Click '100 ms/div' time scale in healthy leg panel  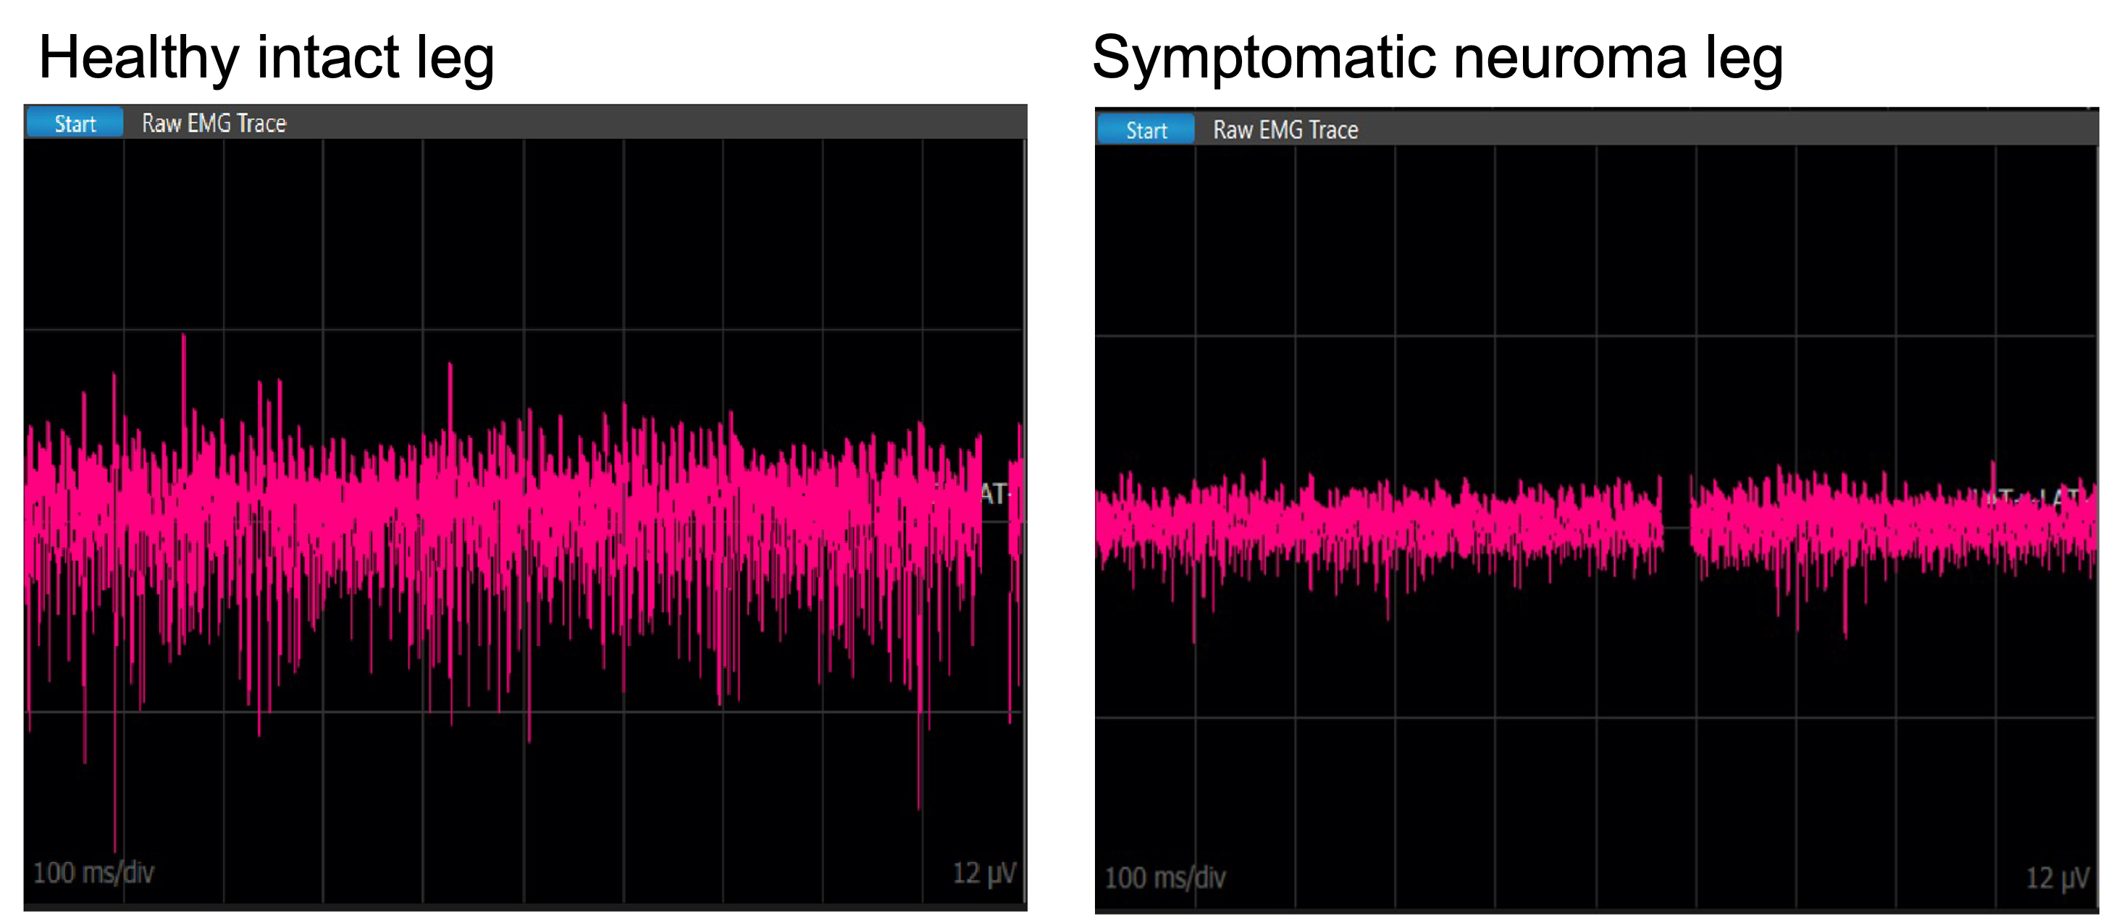tap(93, 872)
